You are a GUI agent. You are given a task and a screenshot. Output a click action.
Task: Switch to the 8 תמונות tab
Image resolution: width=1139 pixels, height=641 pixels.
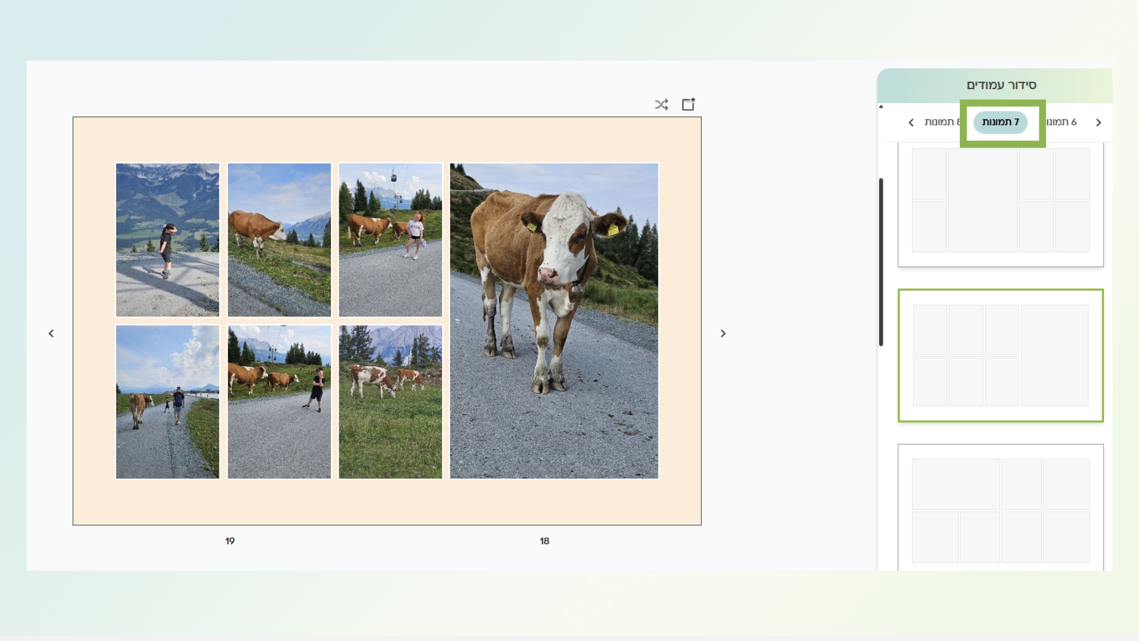pos(941,122)
